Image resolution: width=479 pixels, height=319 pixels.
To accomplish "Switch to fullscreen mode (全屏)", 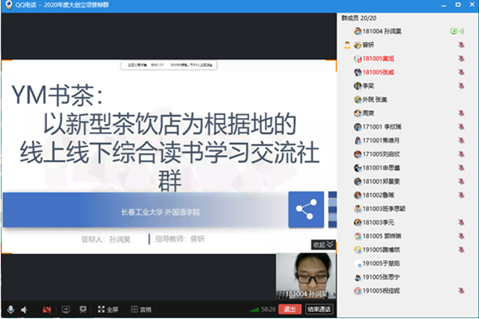I will pyautogui.click(x=108, y=309).
